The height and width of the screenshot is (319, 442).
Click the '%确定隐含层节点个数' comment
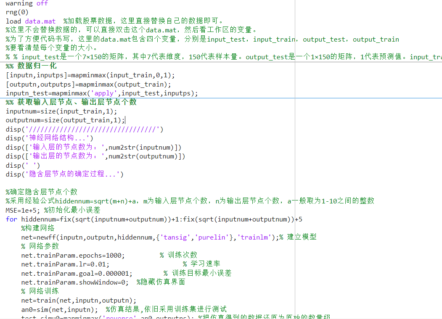[x=42, y=192]
